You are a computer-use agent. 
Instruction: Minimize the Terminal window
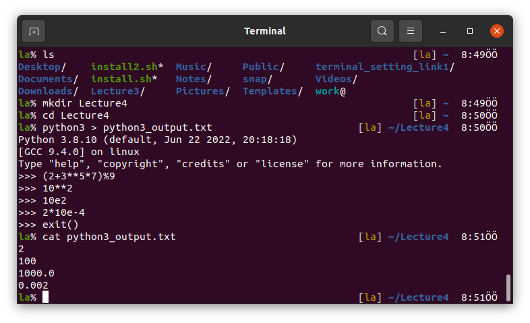pyautogui.click(x=444, y=31)
